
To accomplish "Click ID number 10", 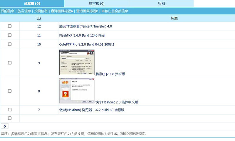I will [39, 44].
